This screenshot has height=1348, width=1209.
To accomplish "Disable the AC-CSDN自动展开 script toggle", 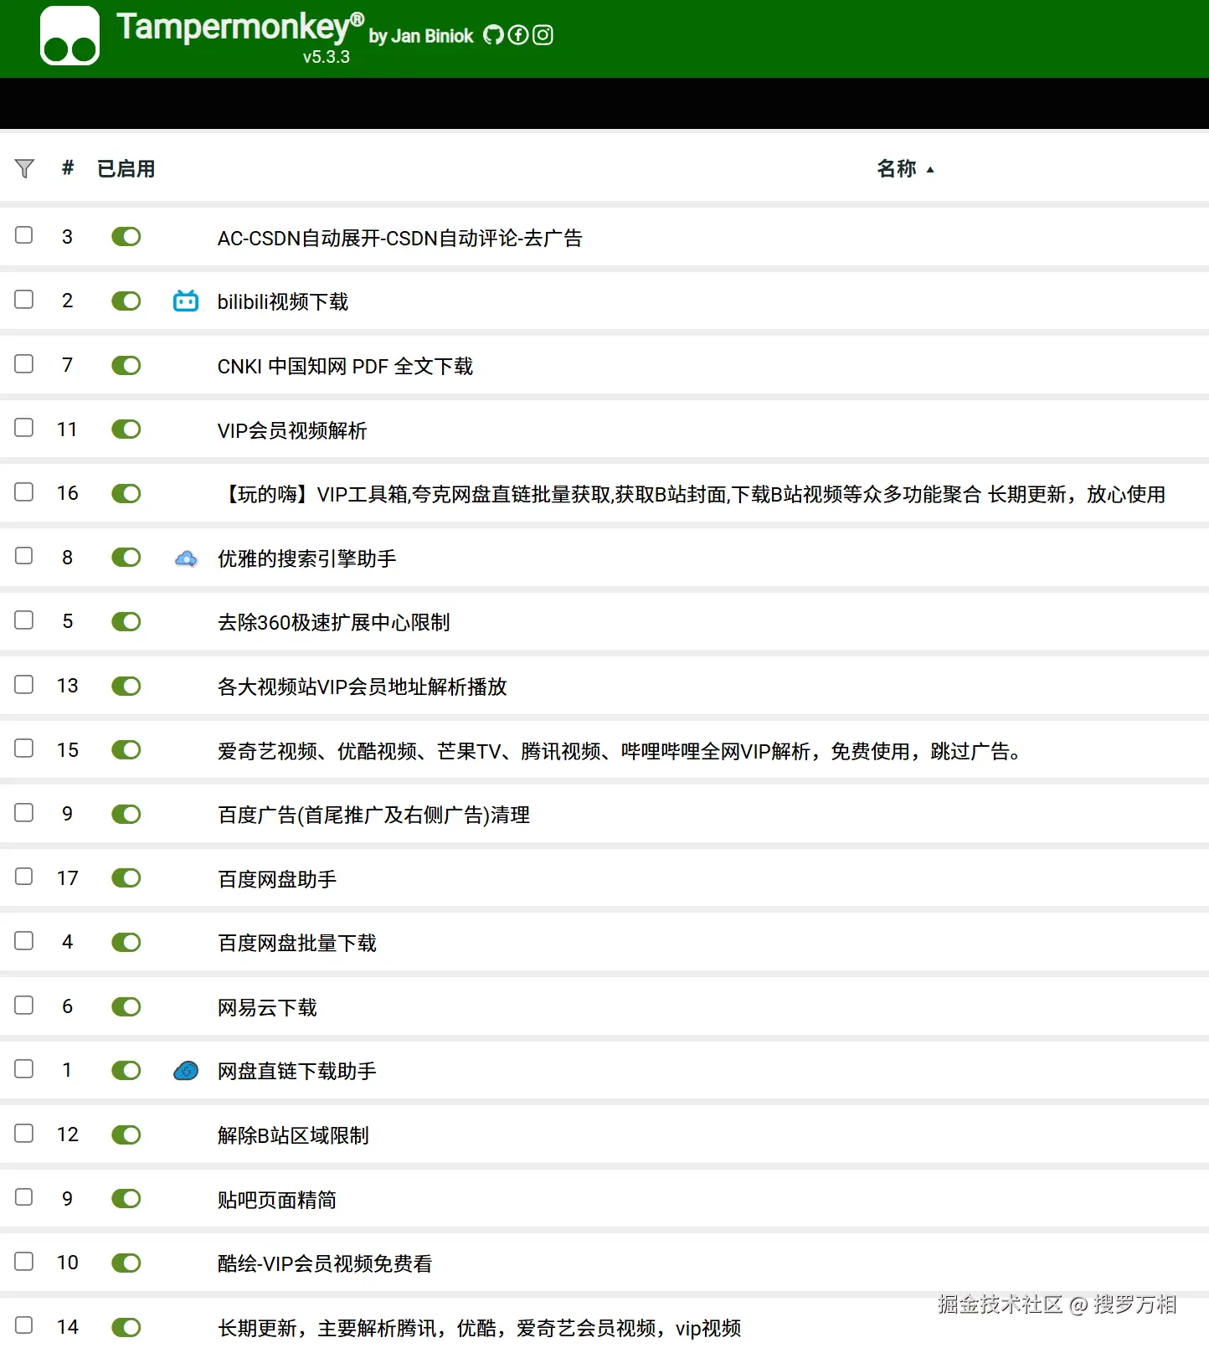I will (x=126, y=237).
